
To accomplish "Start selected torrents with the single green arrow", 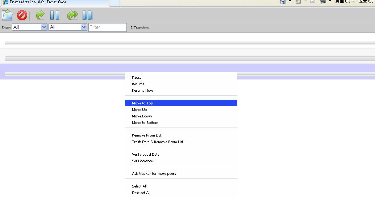I will point(40,15).
